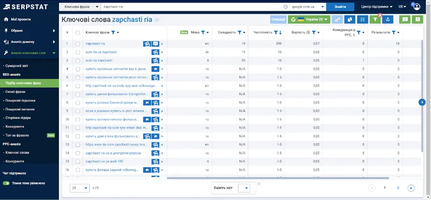
Task: Click the table vertical scrollbar
Action: point(423,96)
